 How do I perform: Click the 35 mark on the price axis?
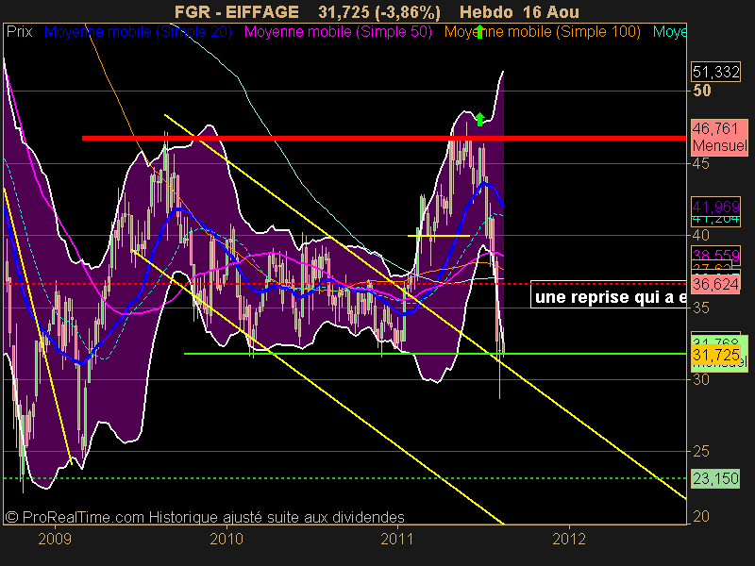coord(701,308)
